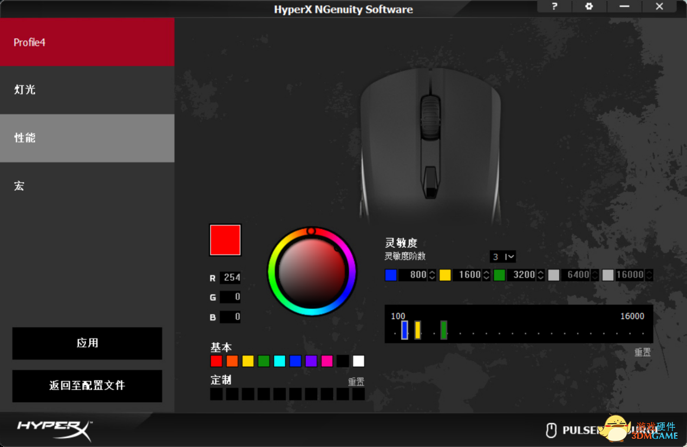Select the cyan basic color swatch
This screenshot has width=687, height=447.
coord(279,361)
